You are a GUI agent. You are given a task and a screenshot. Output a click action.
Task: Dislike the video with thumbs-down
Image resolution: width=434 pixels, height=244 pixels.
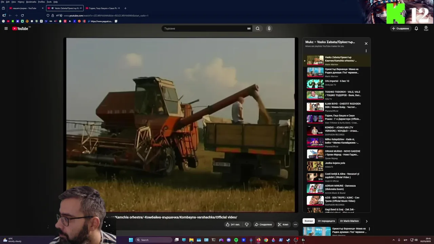point(246,224)
